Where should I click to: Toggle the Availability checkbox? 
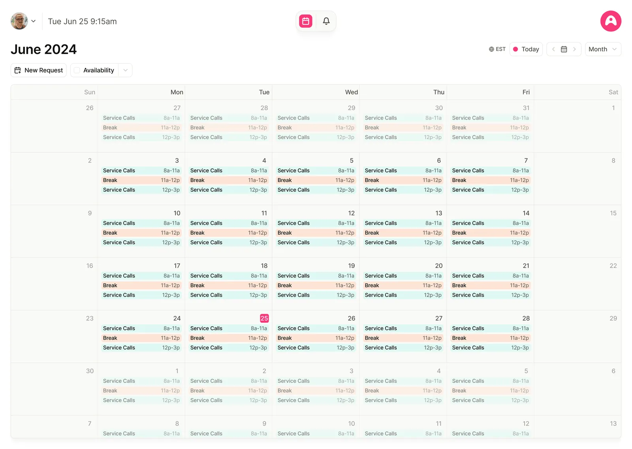click(x=77, y=70)
